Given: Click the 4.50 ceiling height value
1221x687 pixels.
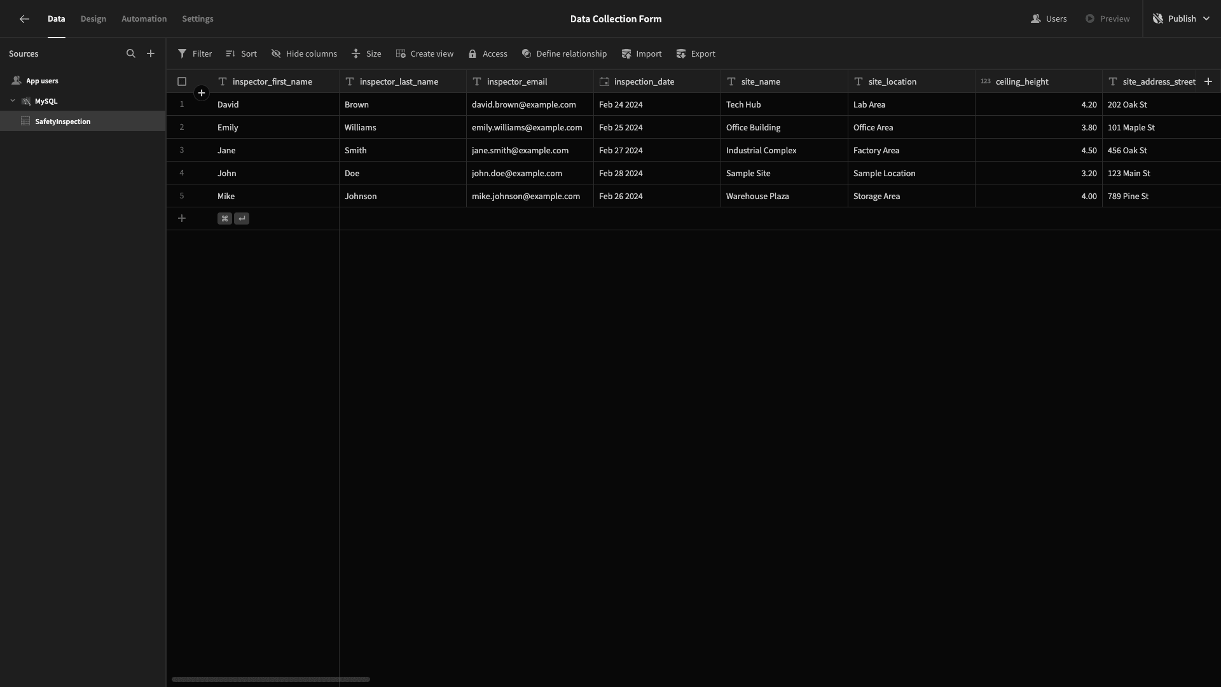Looking at the screenshot, I should pyautogui.click(x=1038, y=150).
